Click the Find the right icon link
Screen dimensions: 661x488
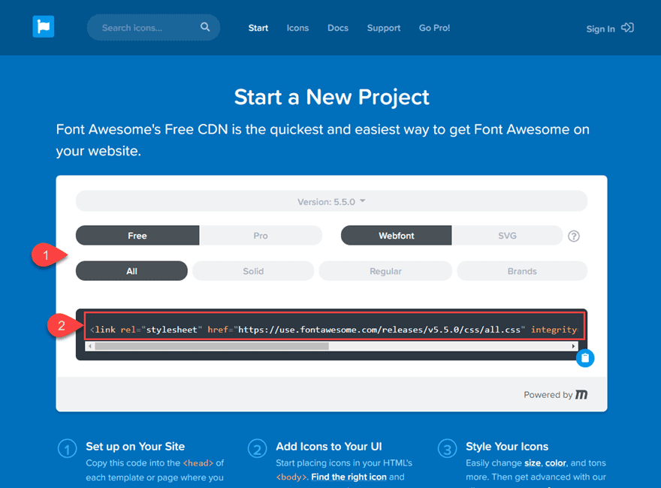pyautogui.click(x=349, y=477)
